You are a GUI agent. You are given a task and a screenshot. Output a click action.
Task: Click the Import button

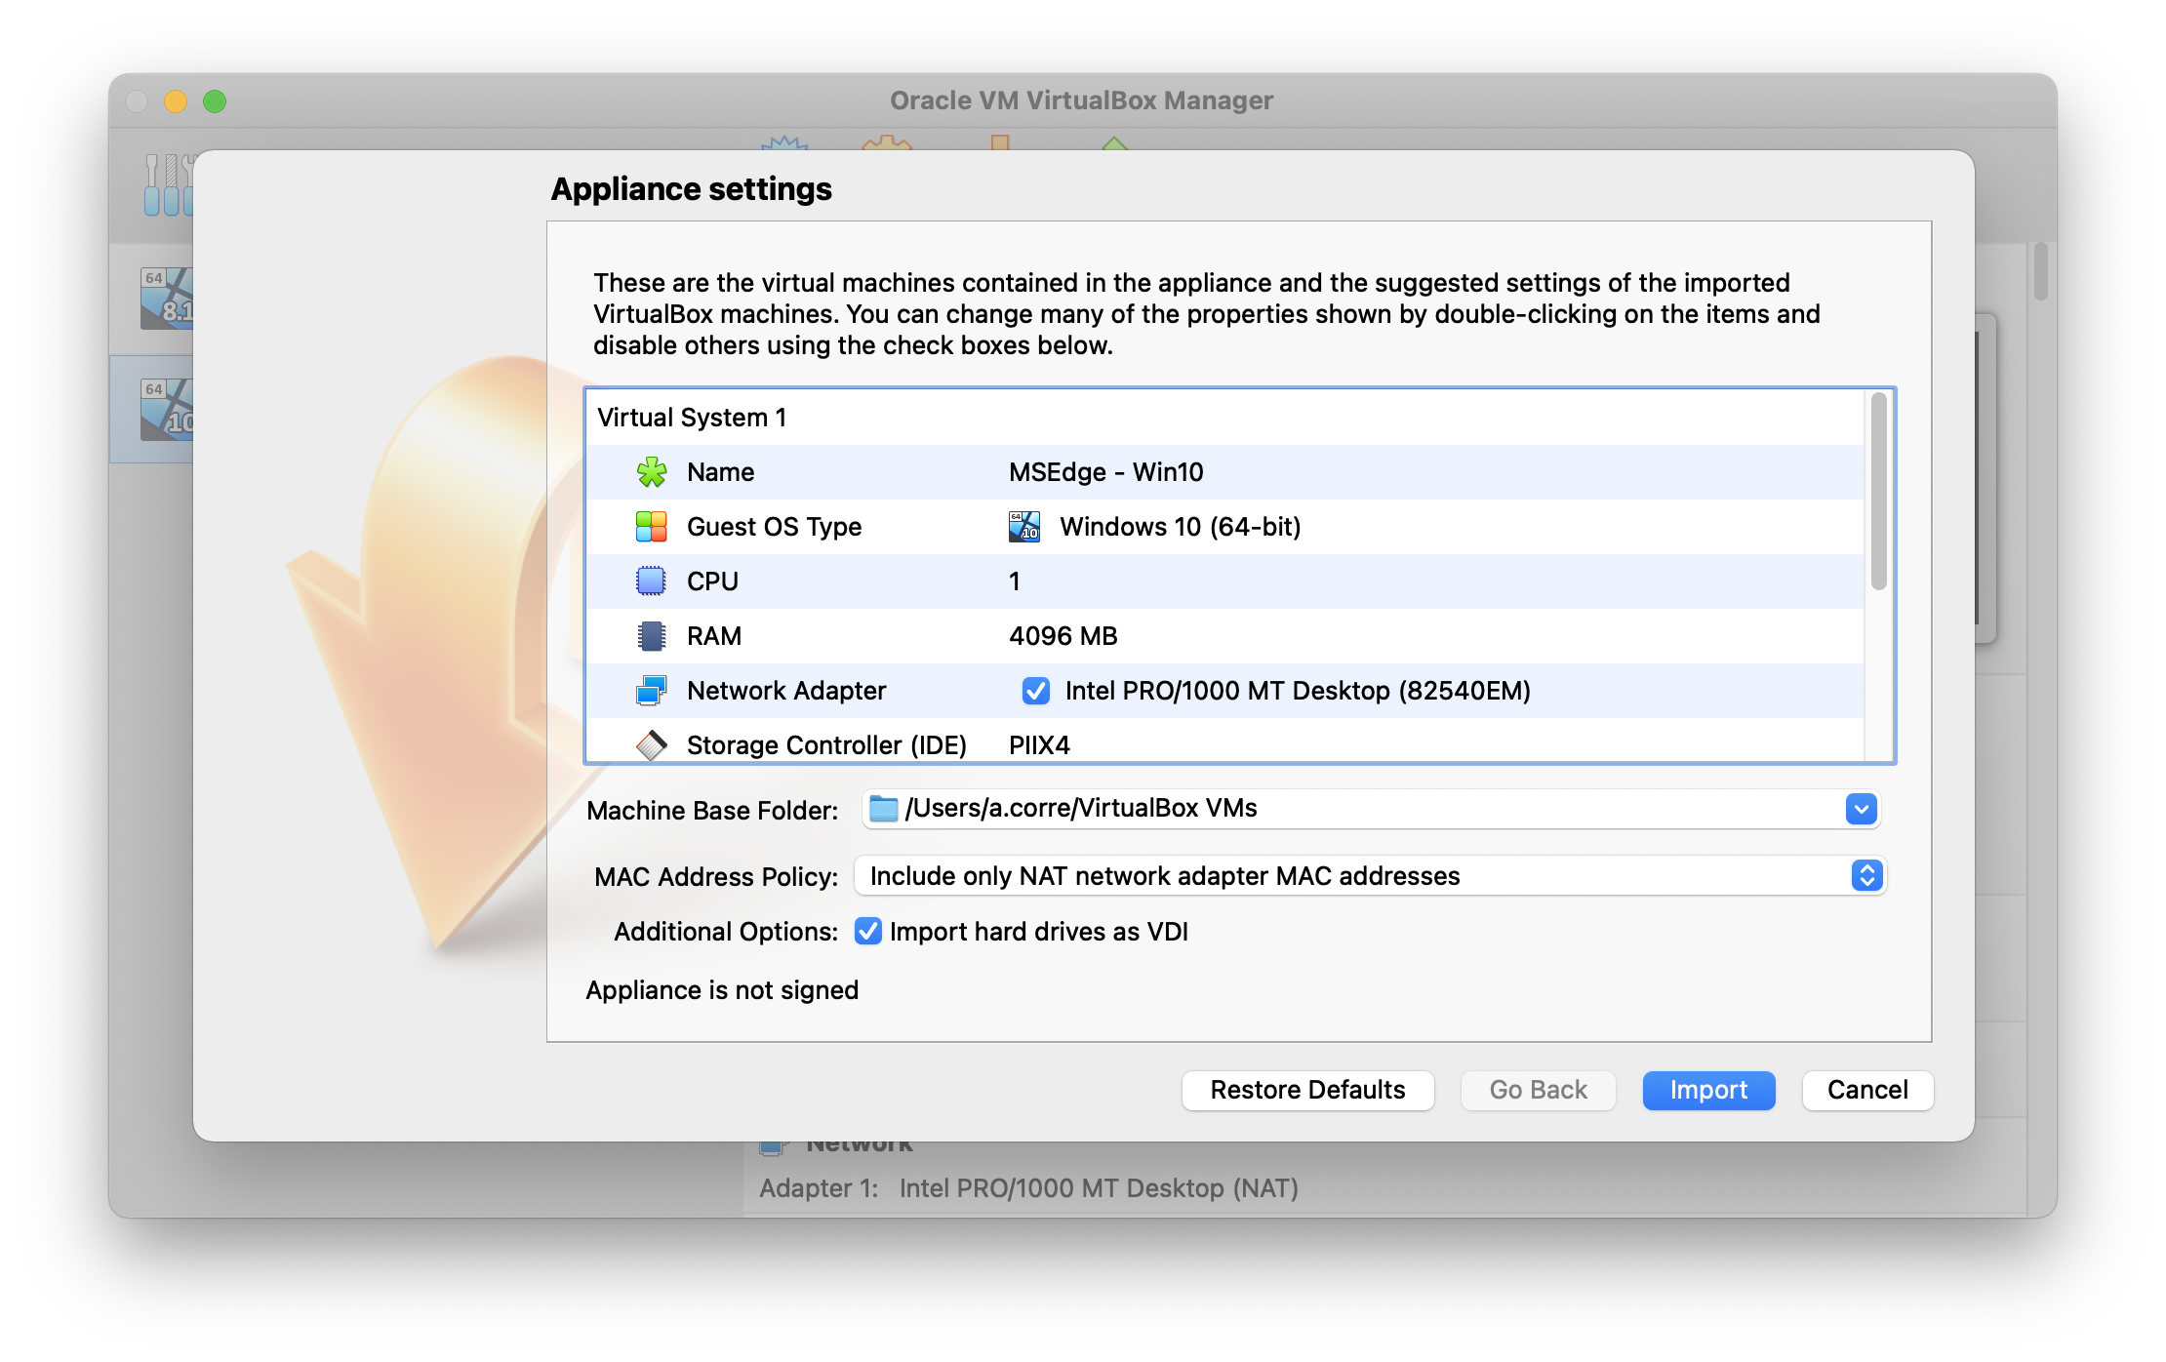point(1707,1090)
